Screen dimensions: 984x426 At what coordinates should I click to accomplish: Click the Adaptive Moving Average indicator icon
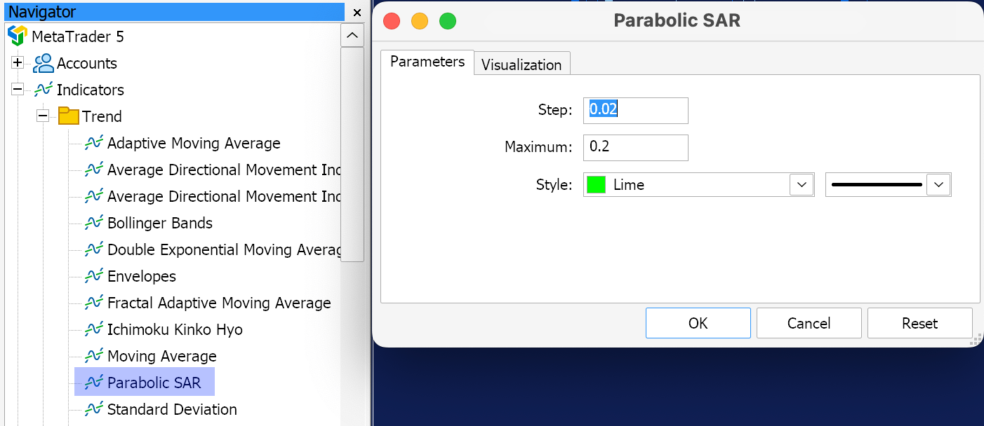click(94, 143)
